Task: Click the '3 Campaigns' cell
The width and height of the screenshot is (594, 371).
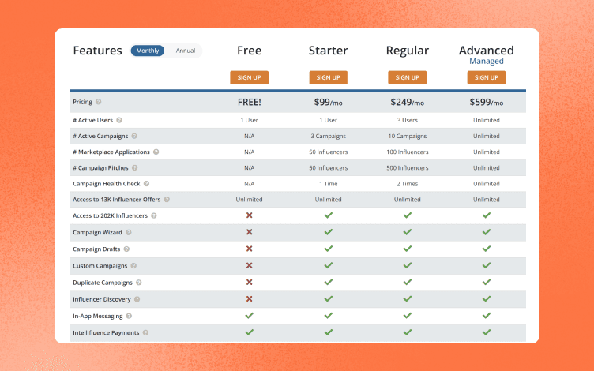Action: (329, 137)
